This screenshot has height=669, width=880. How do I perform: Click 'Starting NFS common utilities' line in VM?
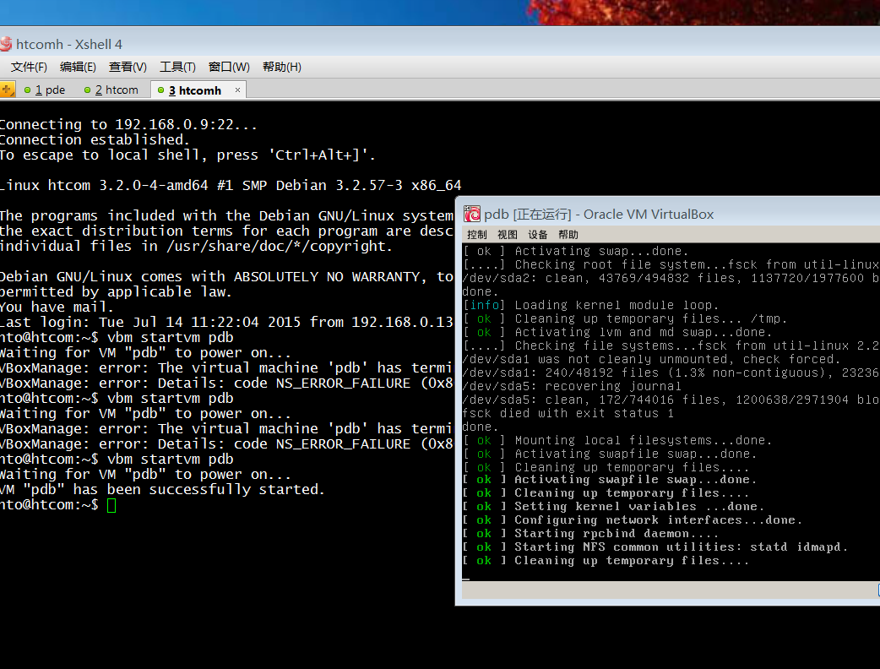pyautogui.click(x=655, y=547)
